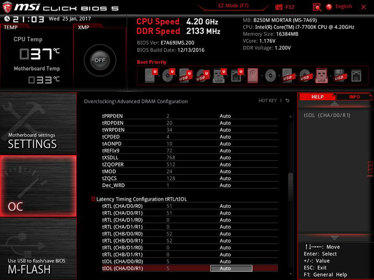Open the M-FLASH BIOS flash panel
The width and height of the screenshot is (374, 280).
point(38,248)
